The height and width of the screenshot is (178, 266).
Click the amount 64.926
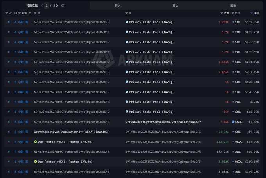pos(224,132)
